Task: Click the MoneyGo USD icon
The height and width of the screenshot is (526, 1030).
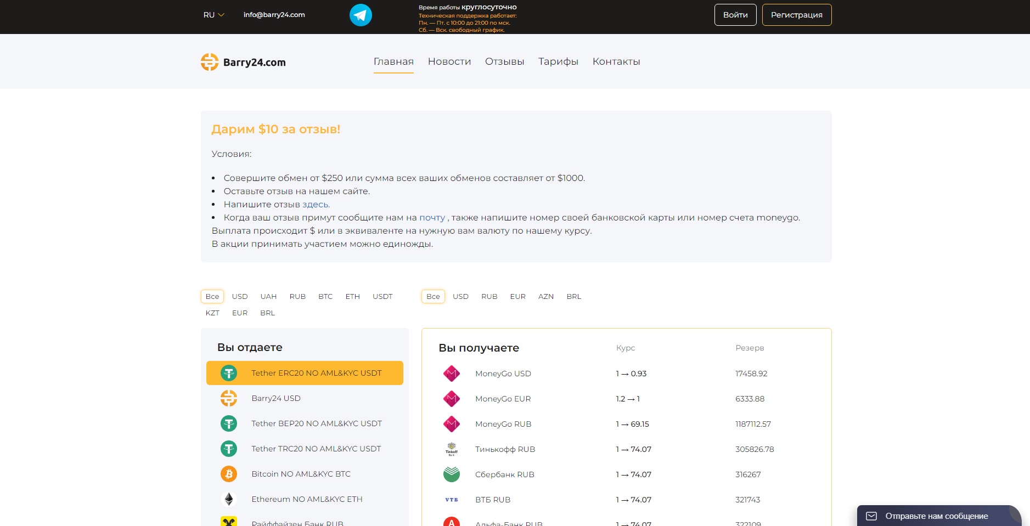Action: [452, 374]
